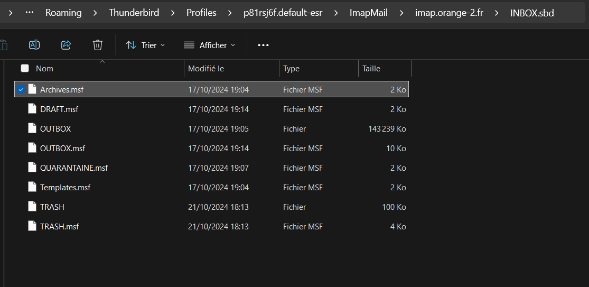This screenshot has width=589, height=287.
Task: Click the Templates.msf file icon
Action: click(32, 187)
